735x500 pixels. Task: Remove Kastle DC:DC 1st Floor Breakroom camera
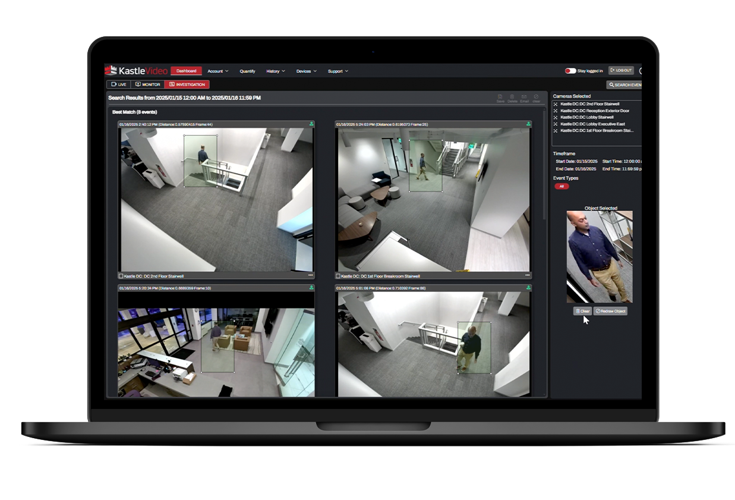tap(556, 130)
